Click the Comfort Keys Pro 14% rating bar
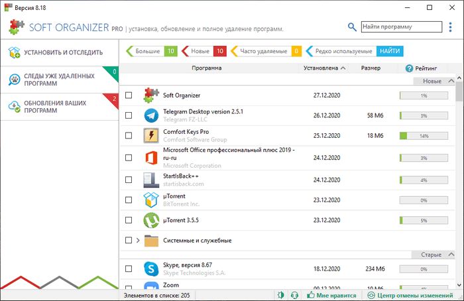This screenshot has height=301, width=464. [424, 136]
